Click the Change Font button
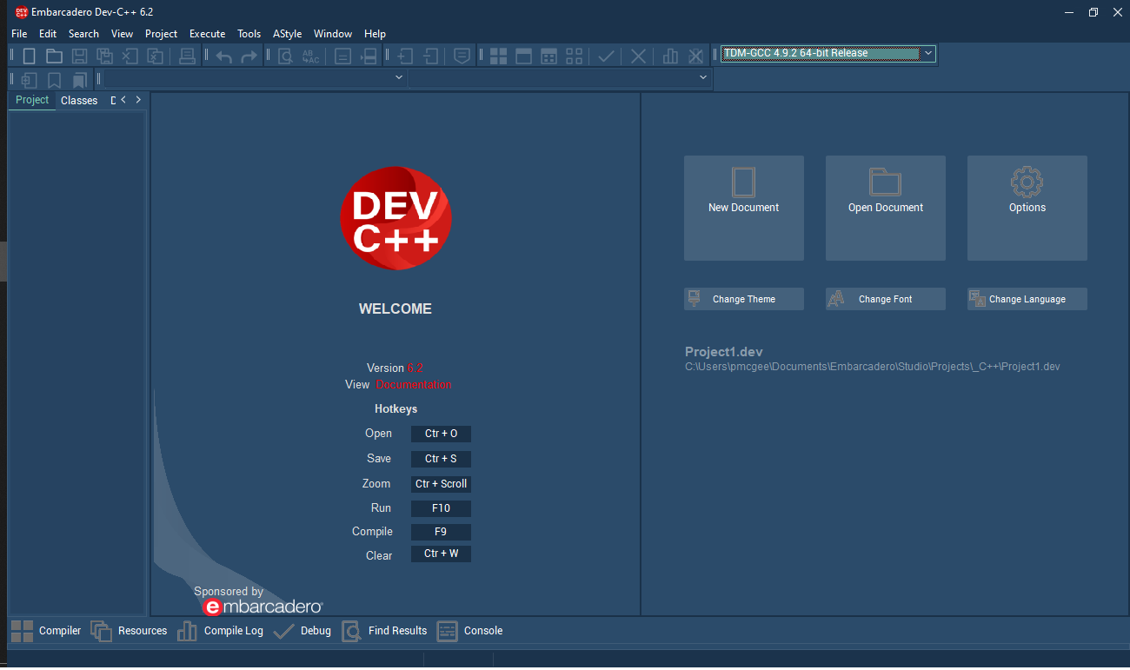Image resolution: width=1130 pixels, height=670 pixels. [x=886, y=299]
